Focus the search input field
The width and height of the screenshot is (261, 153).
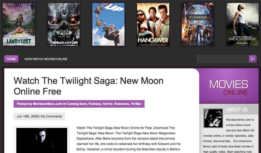pos(223,59)
